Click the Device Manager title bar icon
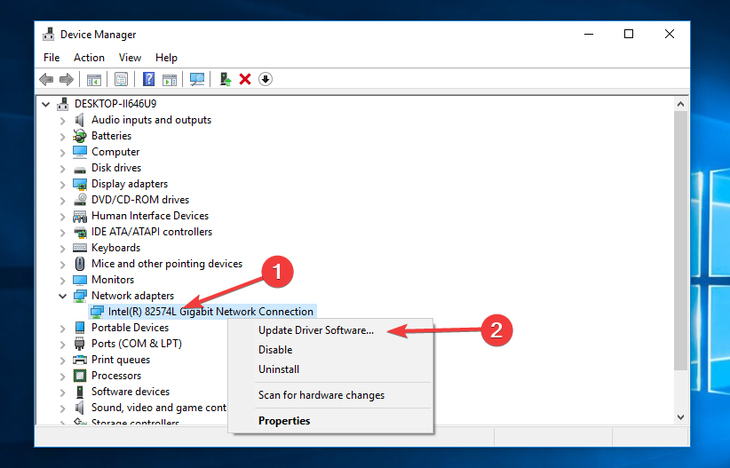The height and width of the screenshot is (468, 730). [x=49, y=34]
